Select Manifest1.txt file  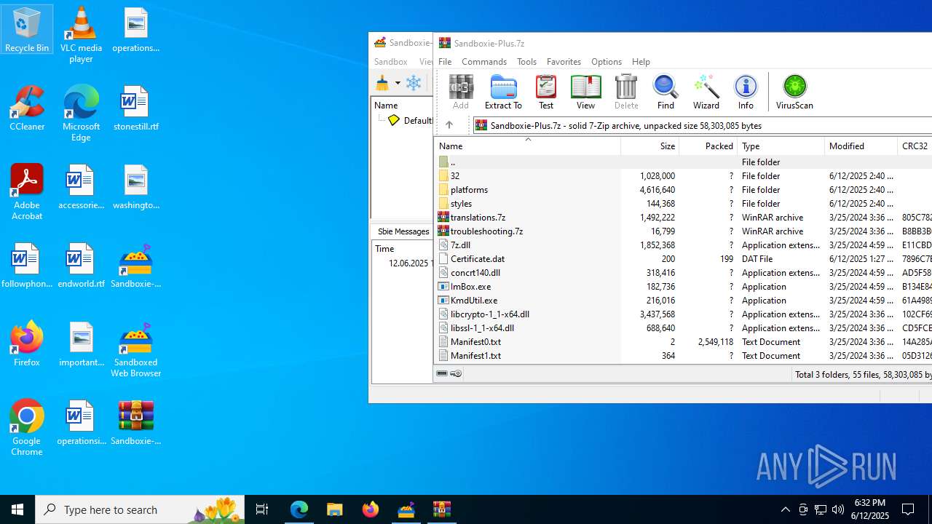coord(683,355)
